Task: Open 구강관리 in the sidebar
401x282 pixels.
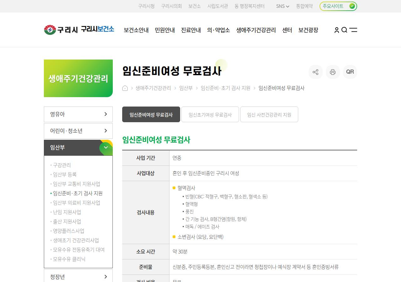Action: click(62, 165)
